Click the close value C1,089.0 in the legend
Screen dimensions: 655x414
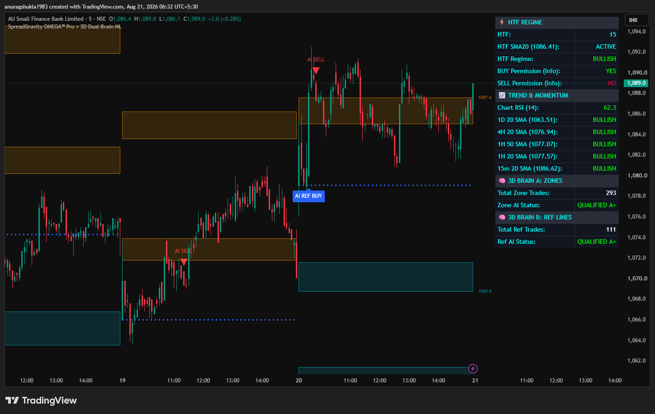click(194, 19)
